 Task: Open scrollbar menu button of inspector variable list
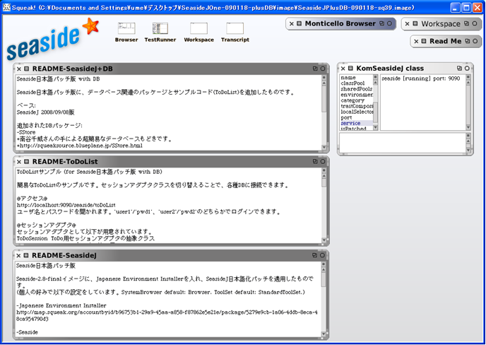pyautogui.click(x=375, y=77)
